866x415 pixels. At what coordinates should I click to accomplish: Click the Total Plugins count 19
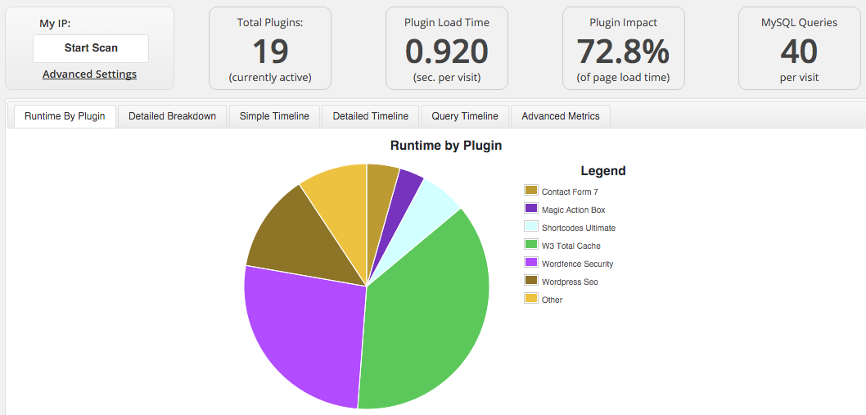270,52
